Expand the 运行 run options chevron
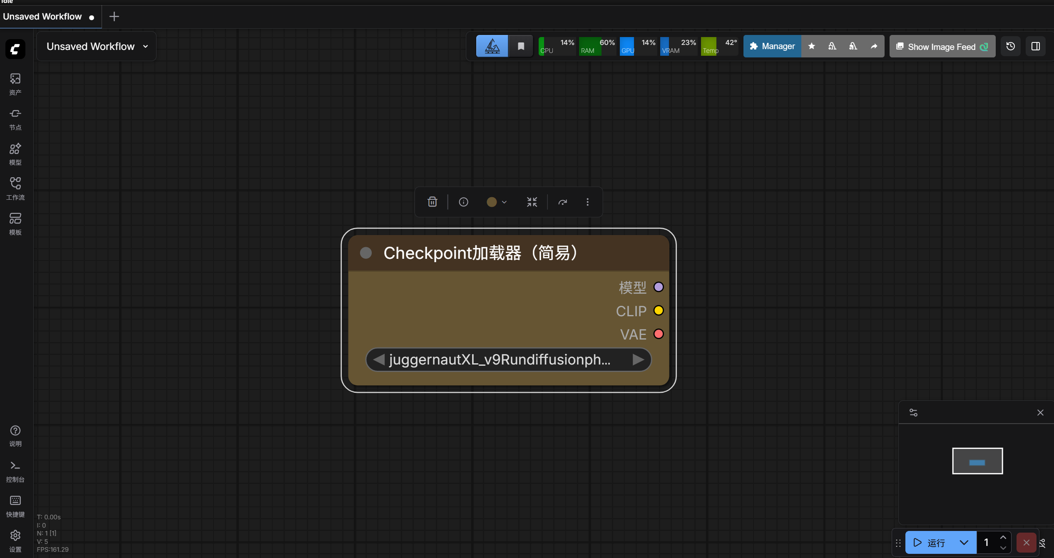The image size is (1054, 558). click(964, 542)
